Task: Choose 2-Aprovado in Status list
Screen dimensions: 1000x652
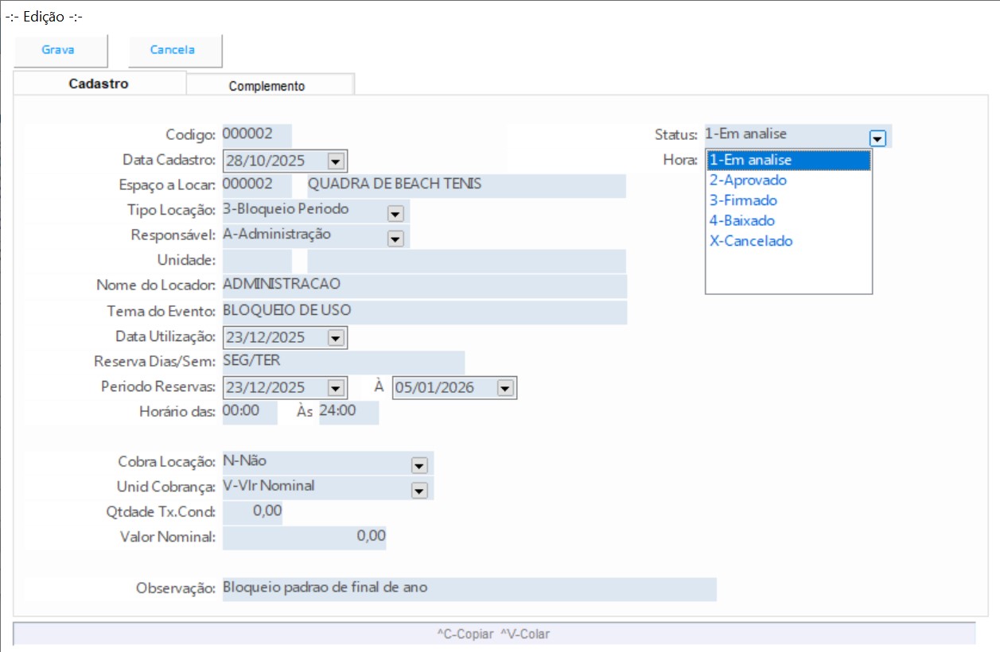Action: point(748,180)
